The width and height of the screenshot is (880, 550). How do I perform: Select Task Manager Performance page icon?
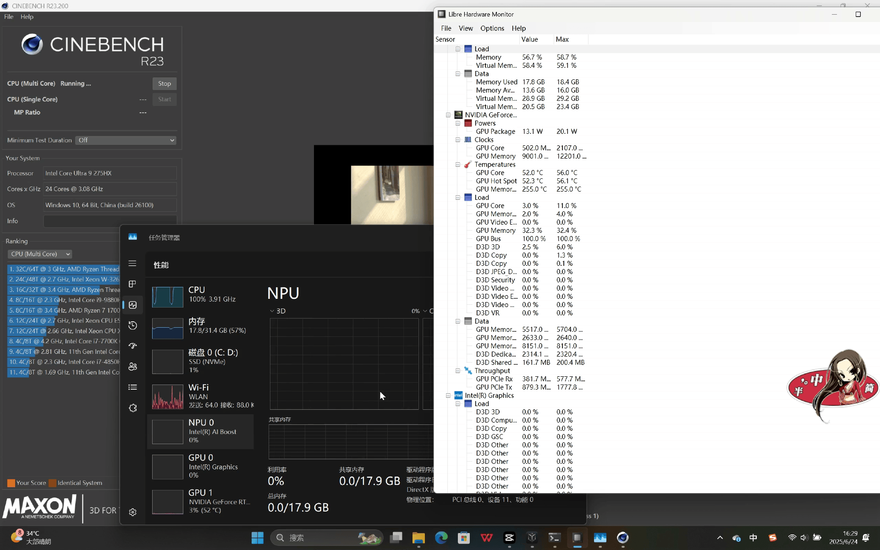[133, 305]
